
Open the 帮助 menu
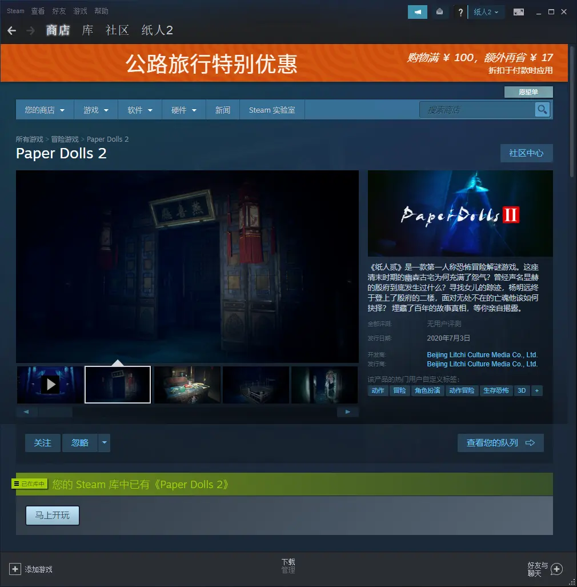tap(102, 11)
